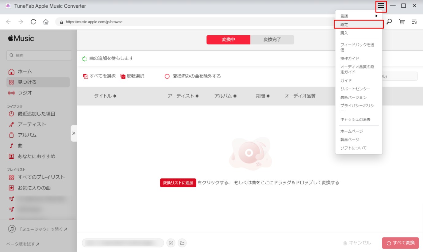Select 購入 from the menu
Image resolution: width=423 pixels, height=252 pixels.
[x=359, y=33]
